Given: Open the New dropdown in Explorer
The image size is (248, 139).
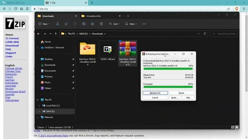Looking at the screenshot, I should [x=44, y=24].
